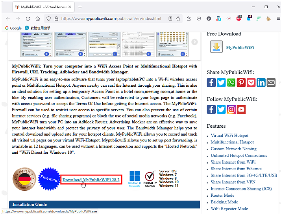Click the Freeware blue badge
This screenshot has width=281, height=216.
click(50, 179)
